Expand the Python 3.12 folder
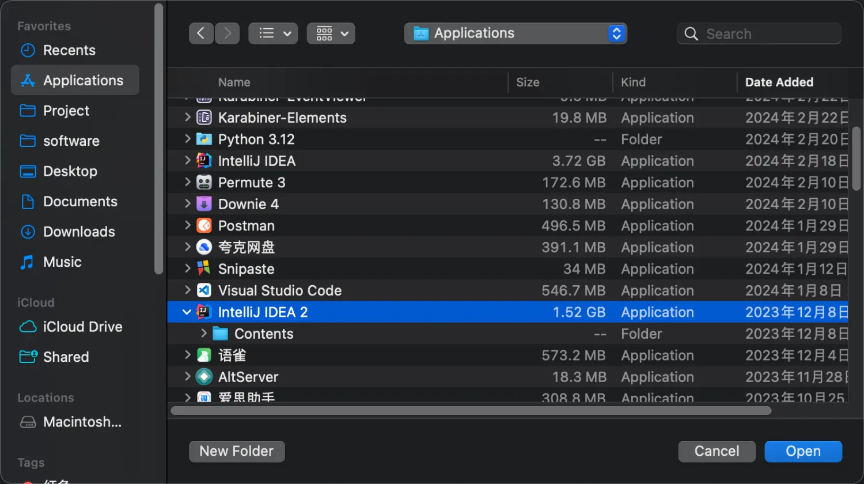 point(187,139)
